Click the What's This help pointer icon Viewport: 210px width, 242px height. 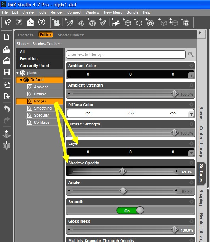(7, 23)
